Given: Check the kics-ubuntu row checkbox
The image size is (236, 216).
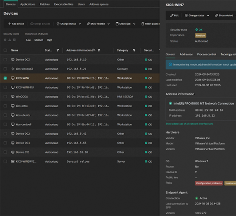Looking at the screenshot, I should (x=5, y=115).
